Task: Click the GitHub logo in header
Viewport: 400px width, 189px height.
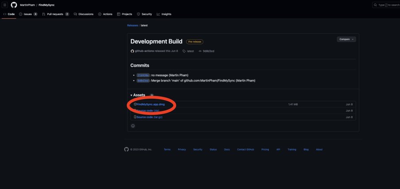Action: click(14, 5)
